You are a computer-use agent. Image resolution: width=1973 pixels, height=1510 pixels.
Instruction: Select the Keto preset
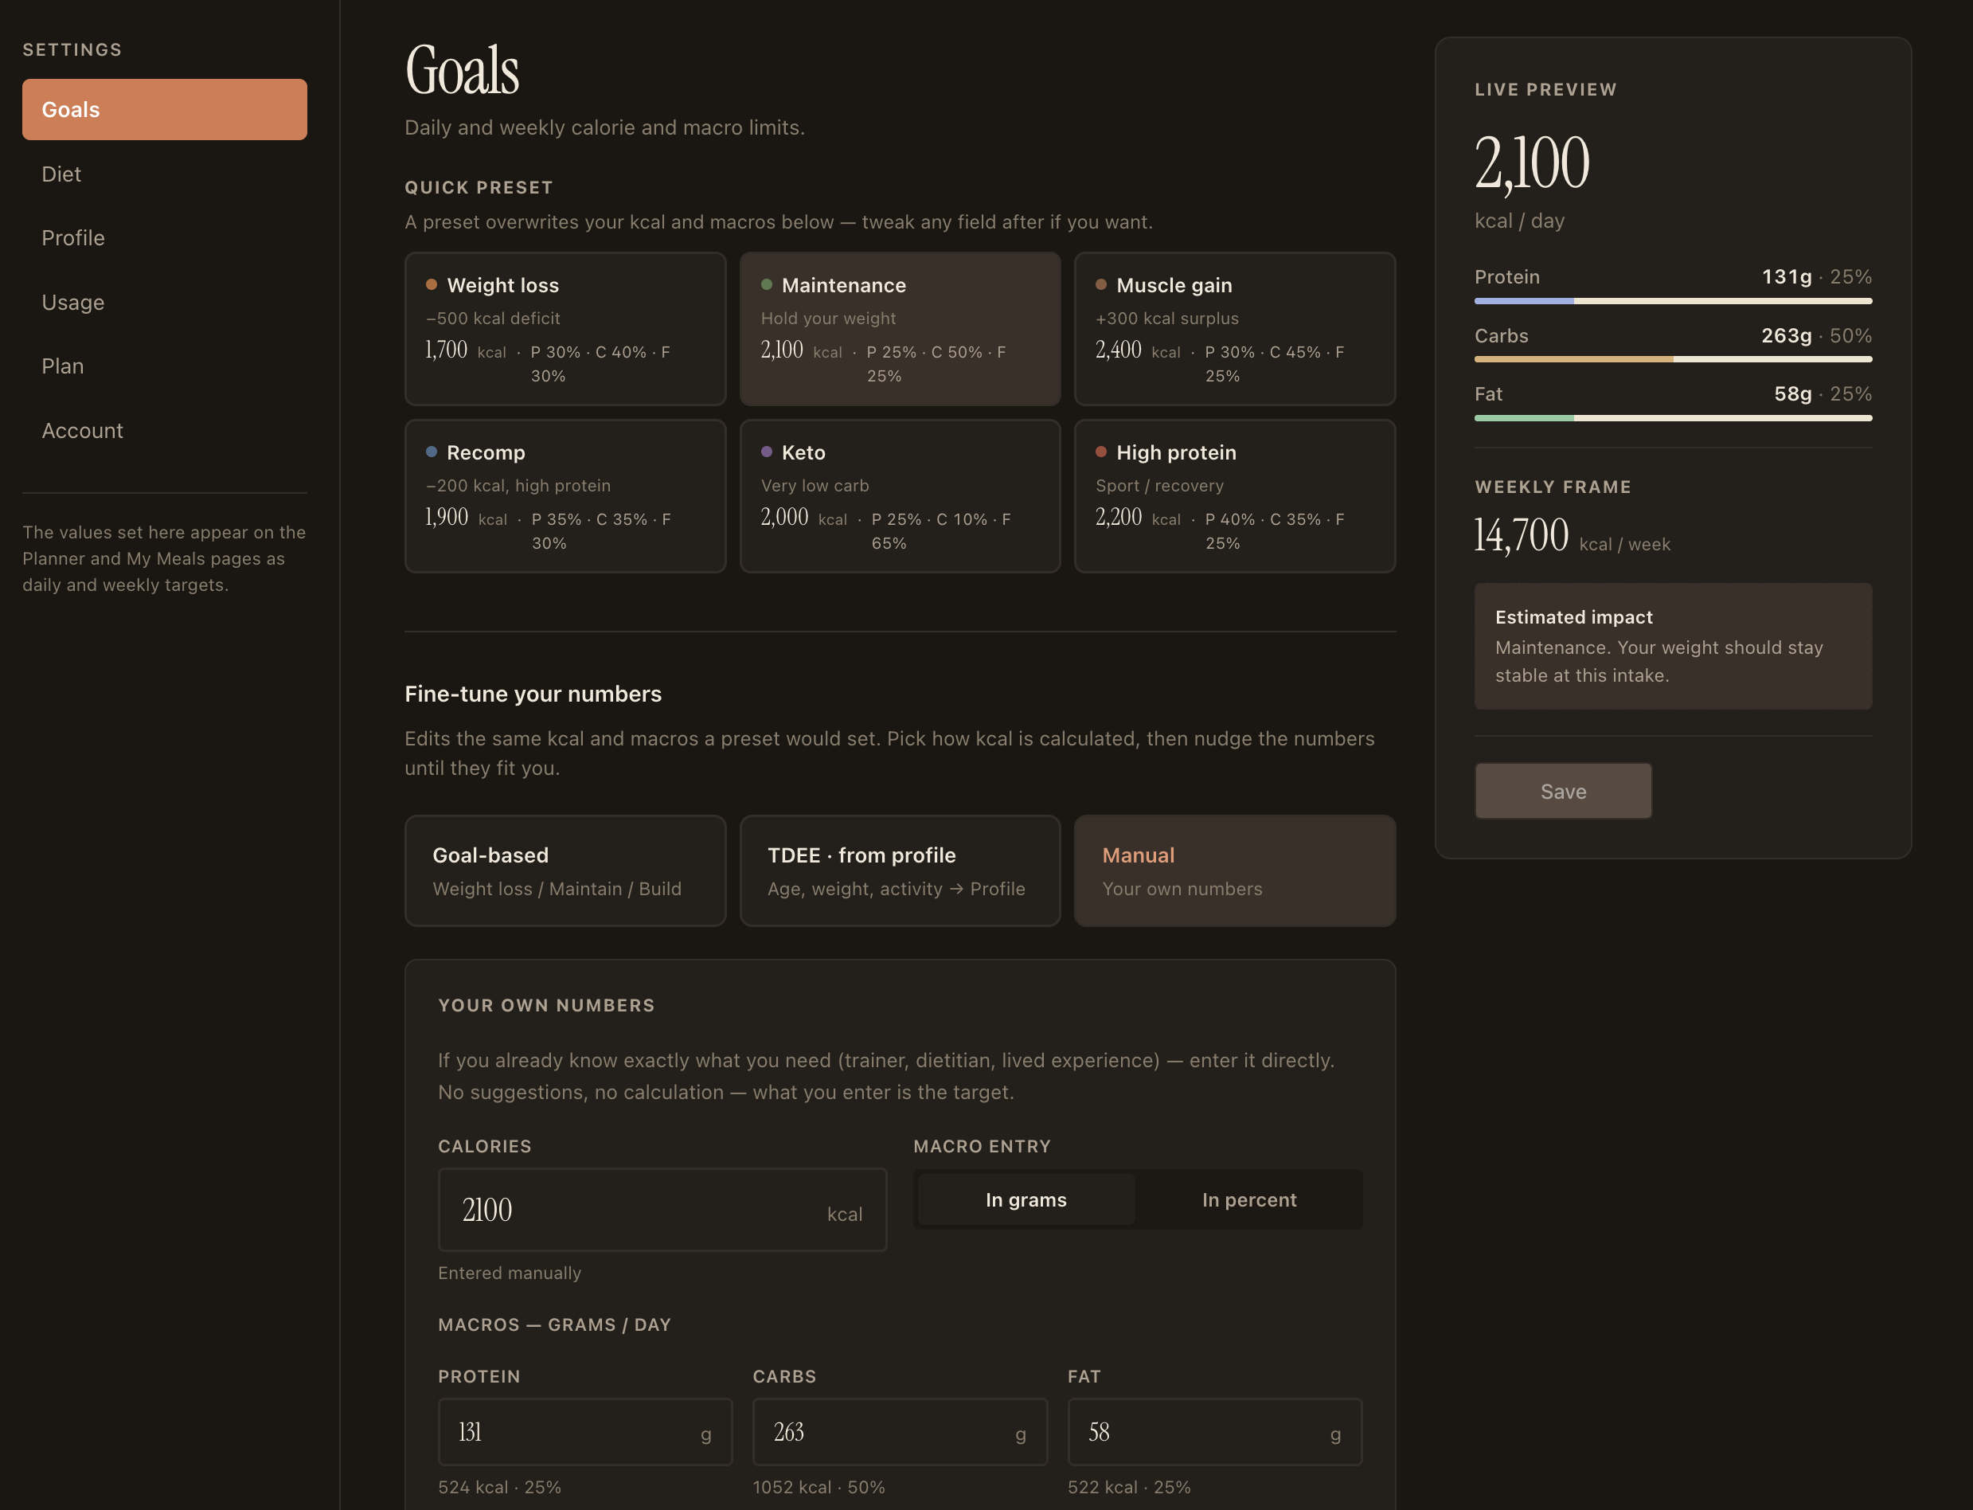(x=901, y=496)
